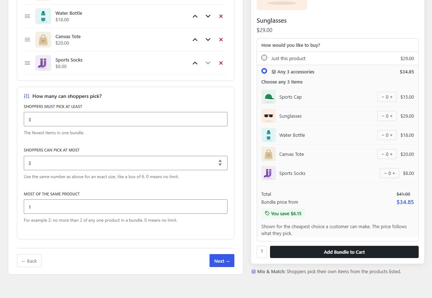
Task: Remove Canvas Tote with red X
Action: pyautogui.click(x=221, y=40)
